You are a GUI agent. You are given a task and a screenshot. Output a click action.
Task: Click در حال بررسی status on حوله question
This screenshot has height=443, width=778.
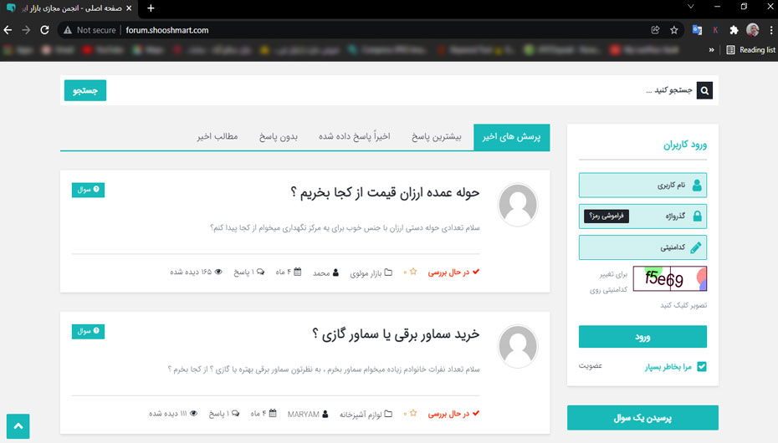453,272
